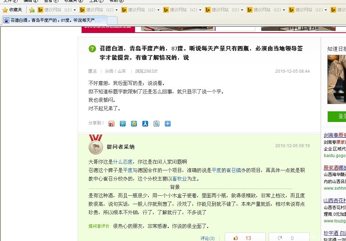This screenshot has width=346, height=241.
Task: Click the 知道日报 sidebar heading
Action: click(x=337, y=49)
